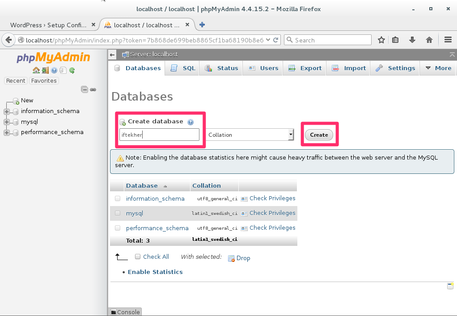Open a new tab with the plus icon
Image resolution: width=457 pixels, height=316 pixels.
point(202,25)
